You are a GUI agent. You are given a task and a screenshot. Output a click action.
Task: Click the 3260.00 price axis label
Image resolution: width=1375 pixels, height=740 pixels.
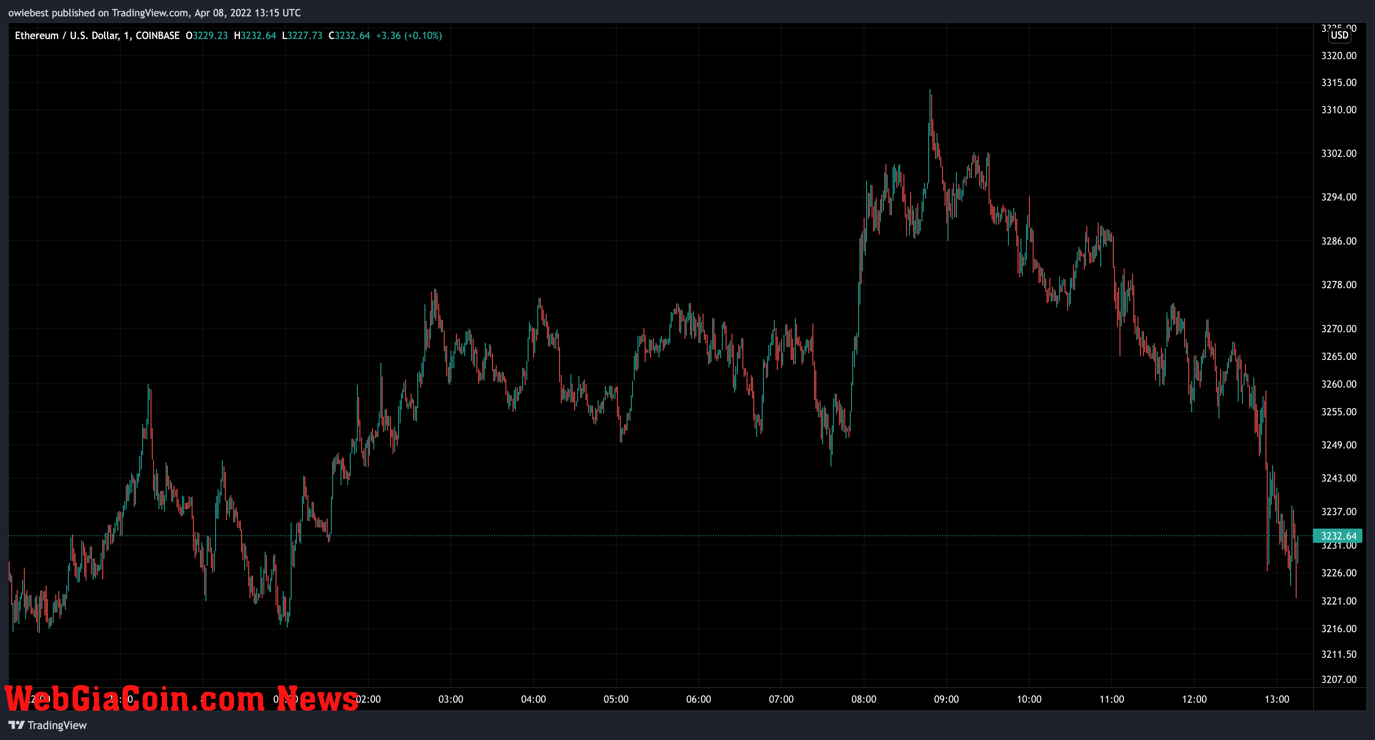point(1339,384)
